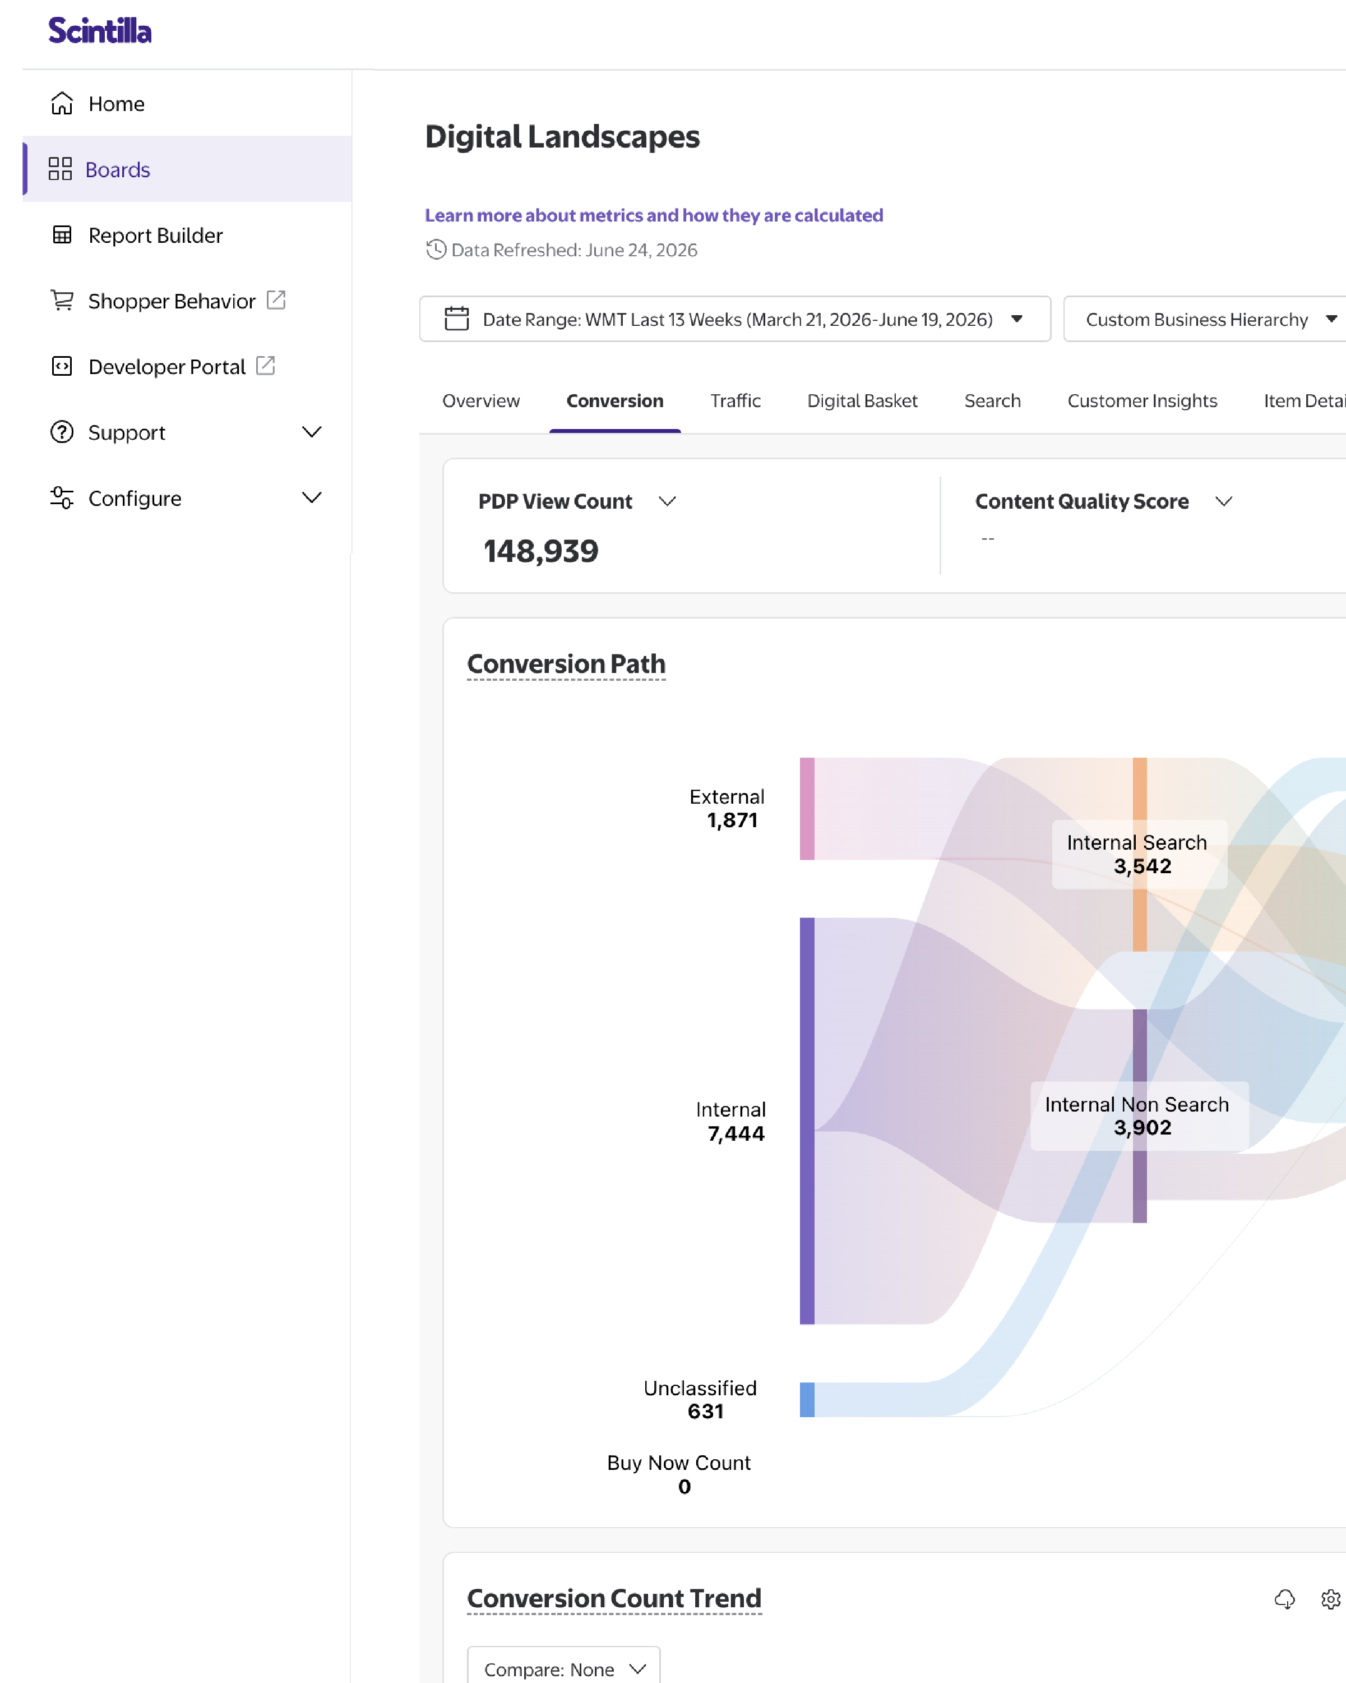Open the PDP View Count dropdown
1346x1683 pixels.
[667, 501]
